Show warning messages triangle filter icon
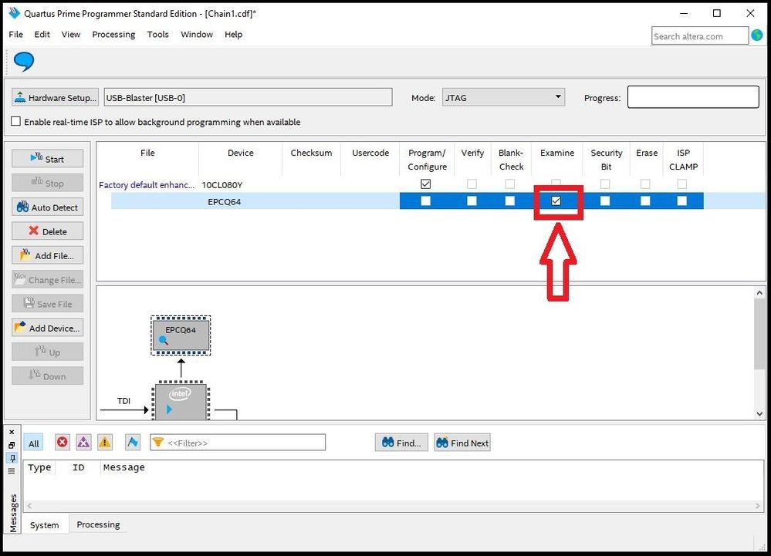 click(105, 443)
